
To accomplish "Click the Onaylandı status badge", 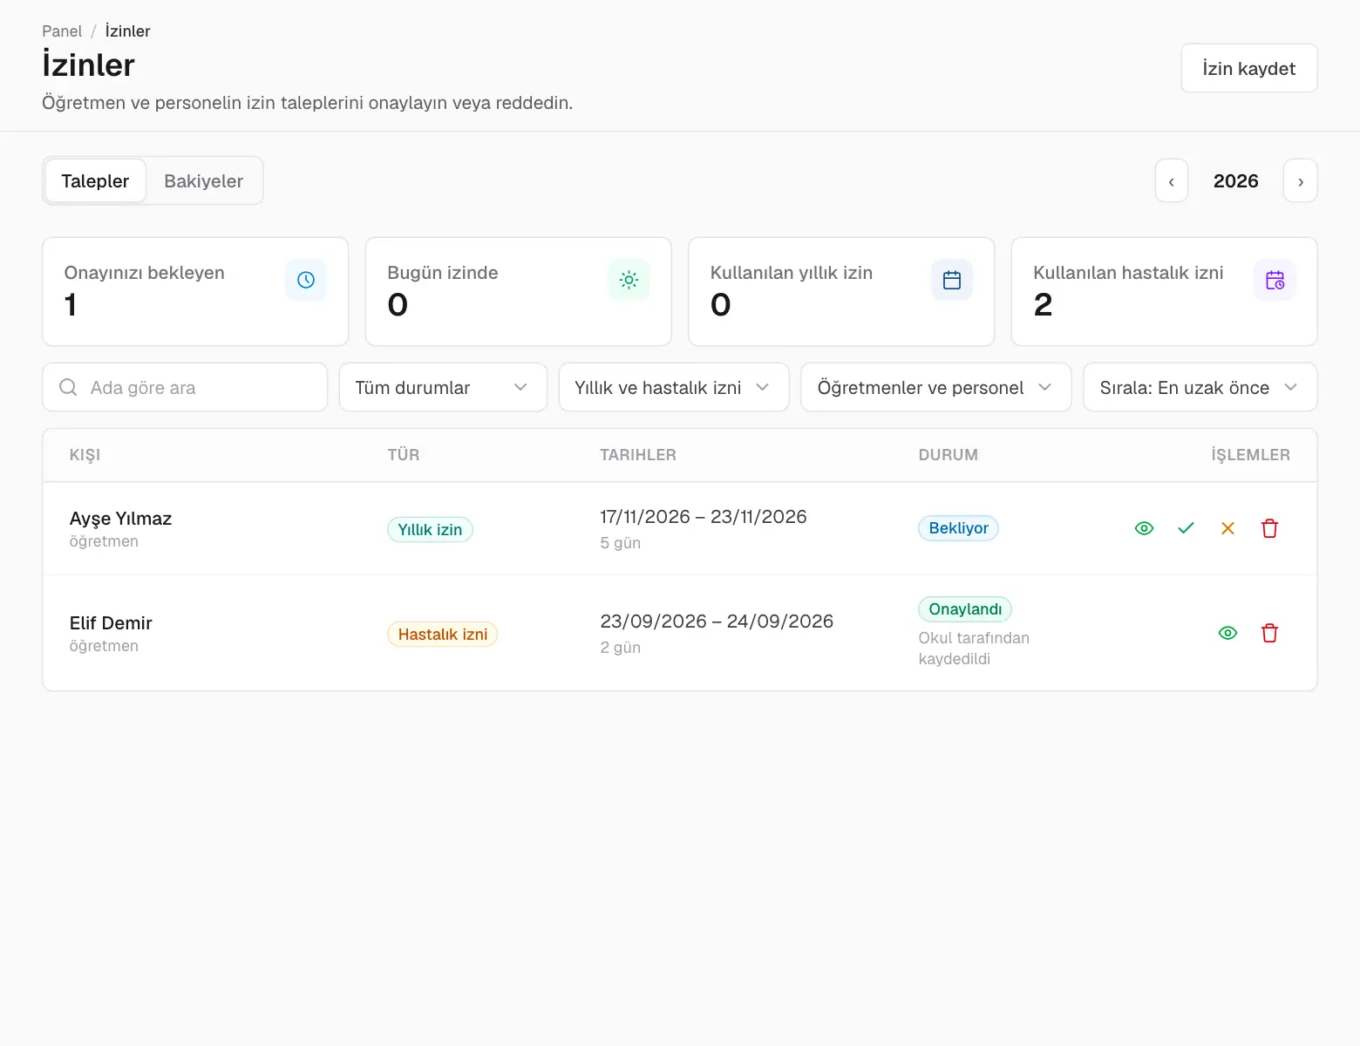I will click(965, 609).
